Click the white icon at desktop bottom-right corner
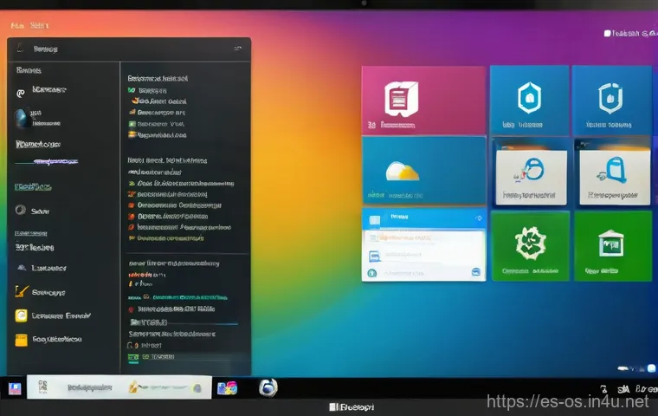Viewport: 658px width, 416px height. [x=651, y=368]
